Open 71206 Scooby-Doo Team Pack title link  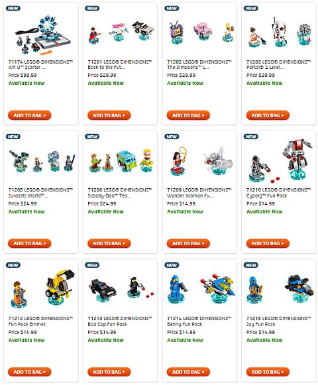[120, 193]
